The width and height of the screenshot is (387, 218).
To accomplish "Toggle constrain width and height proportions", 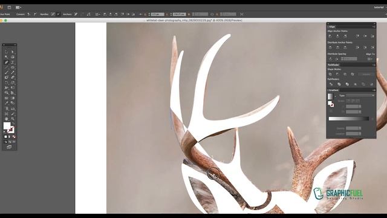I will pyautogui.click(x=212, y=15).
